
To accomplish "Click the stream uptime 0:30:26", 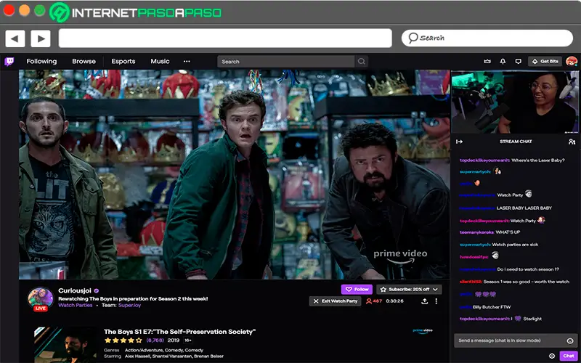I will 394,301.
